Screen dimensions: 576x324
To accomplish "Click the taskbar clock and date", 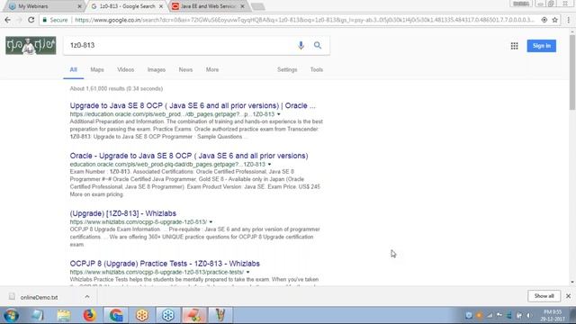I will [553, 316].
